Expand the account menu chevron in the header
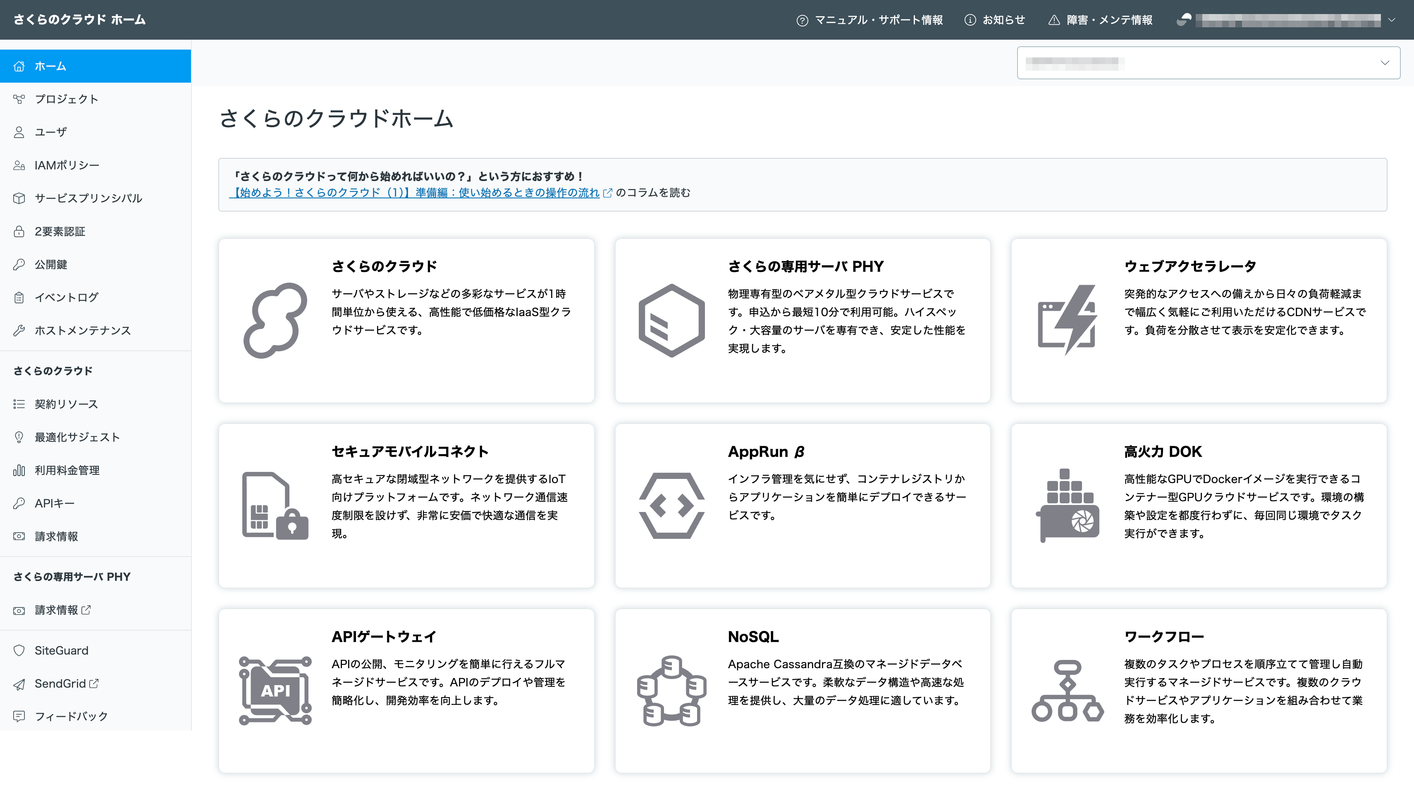The width and height of the screenshot is (1414, 800). tap(1391, 20)
